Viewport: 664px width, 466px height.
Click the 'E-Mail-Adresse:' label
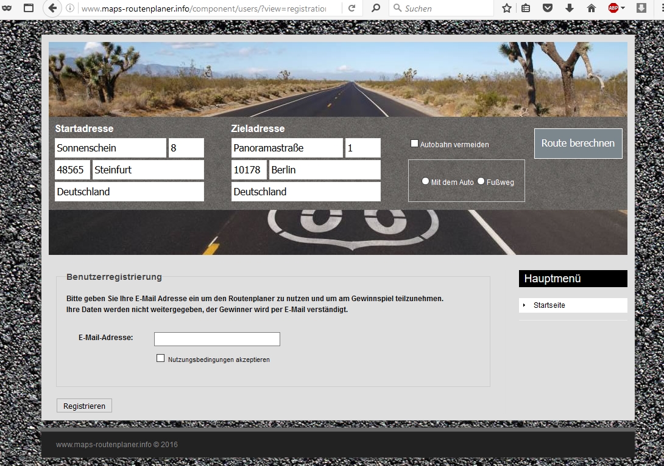pyautogui.click(x=106, y=338)
